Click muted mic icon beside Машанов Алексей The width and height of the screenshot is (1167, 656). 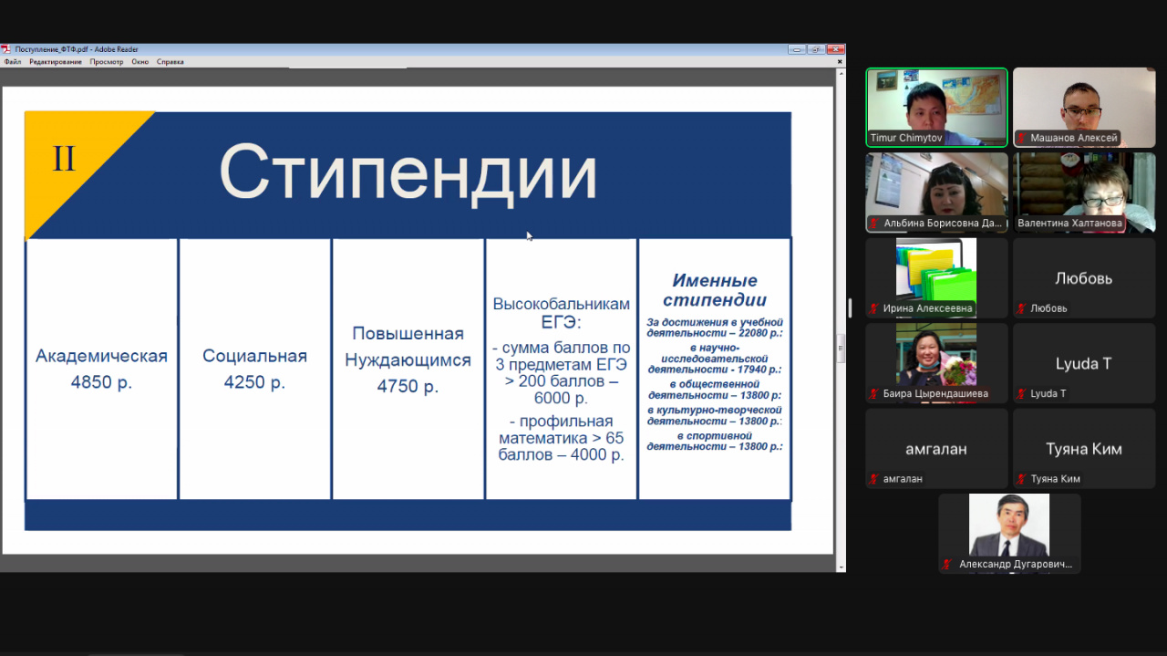(x=1022, y=139)
